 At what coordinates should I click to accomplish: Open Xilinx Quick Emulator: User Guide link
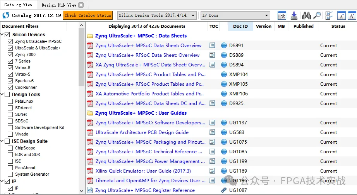(143, 171)
